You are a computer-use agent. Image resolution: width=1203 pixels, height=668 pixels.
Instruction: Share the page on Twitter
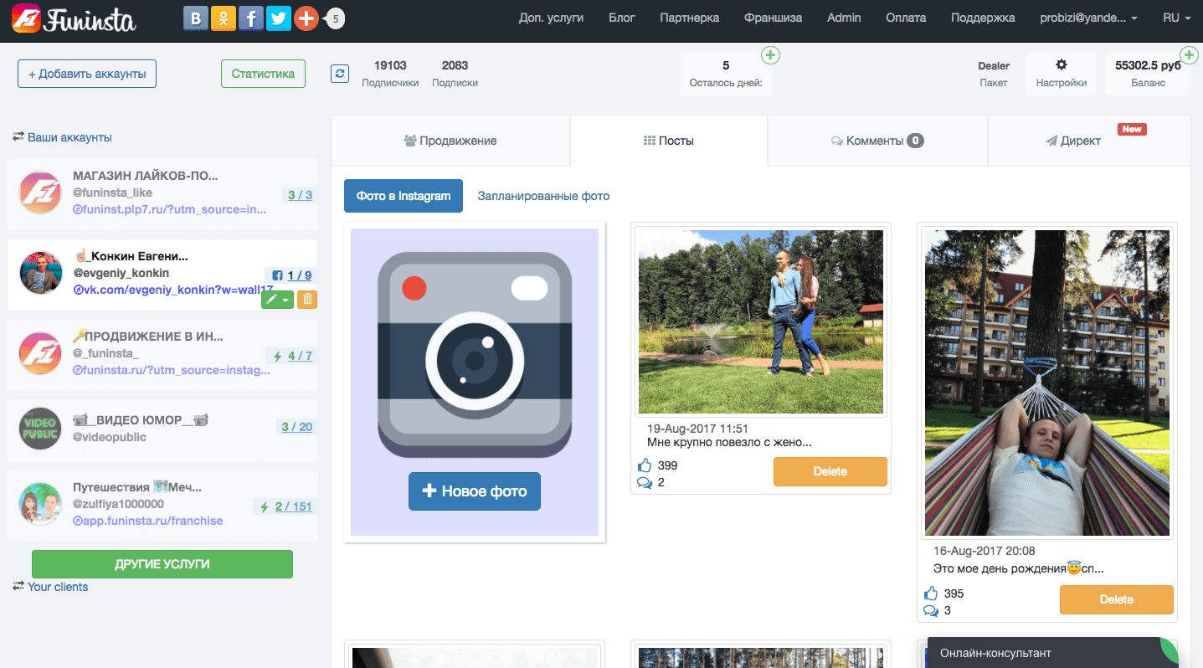click(279, 18)
